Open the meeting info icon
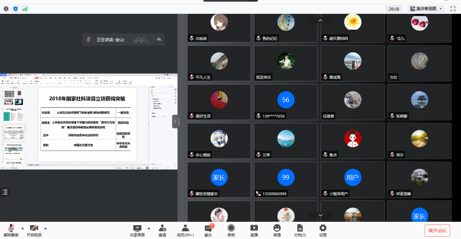 point(6,9)
